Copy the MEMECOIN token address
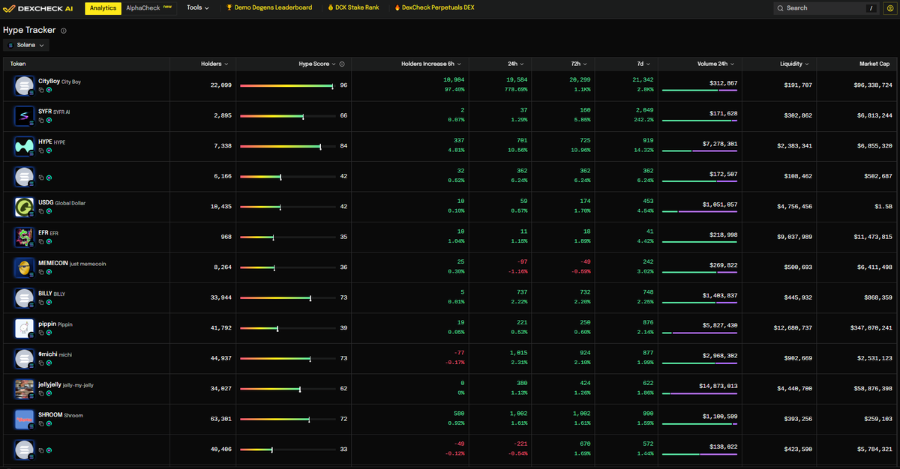This screenshot has width=900, height=469. point(41,271)
